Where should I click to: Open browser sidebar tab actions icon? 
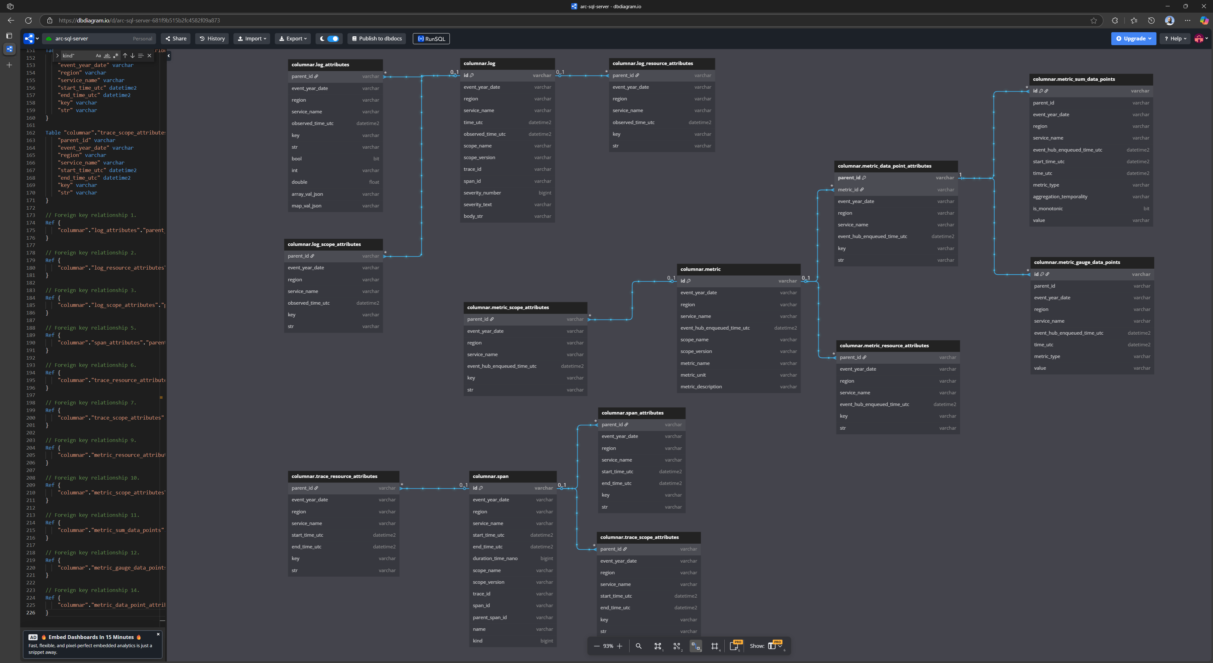coord(9,36)
